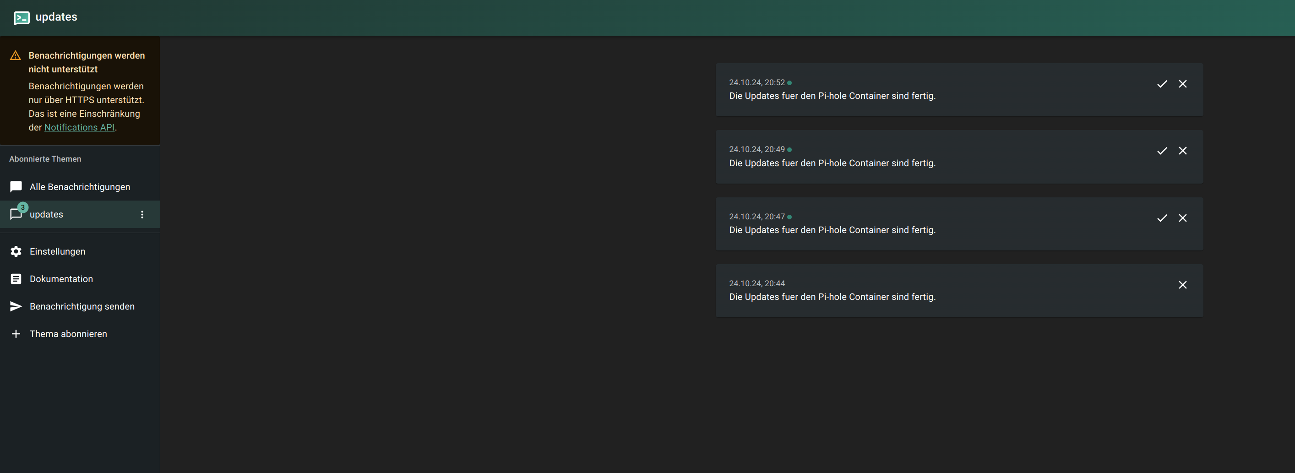
Task: Click the green unread dot on 20:49 notification
Action: [789, 150]
